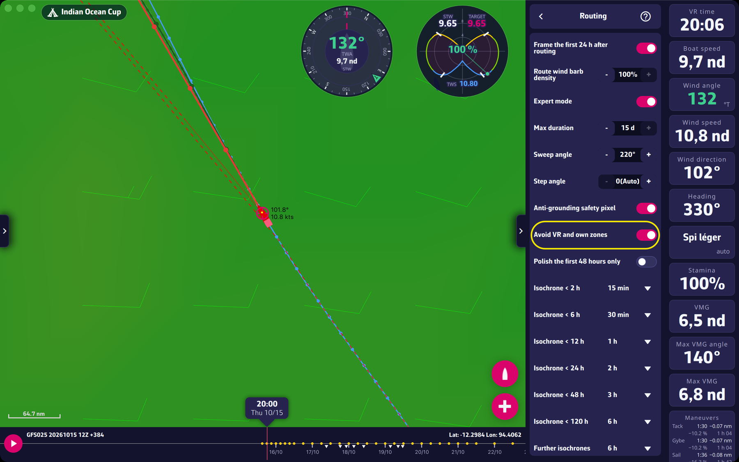Toggle Frame the first 24 h after routing
This screenshot has height=462, width=739.
tap(646, 48)
